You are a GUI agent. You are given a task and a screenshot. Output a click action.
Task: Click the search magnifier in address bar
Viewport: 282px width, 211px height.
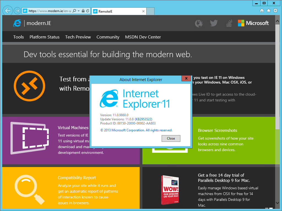tap(74, 11)
